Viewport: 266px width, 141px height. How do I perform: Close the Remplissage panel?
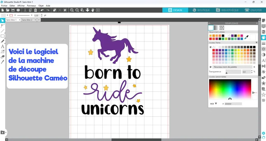pos(257,23)
